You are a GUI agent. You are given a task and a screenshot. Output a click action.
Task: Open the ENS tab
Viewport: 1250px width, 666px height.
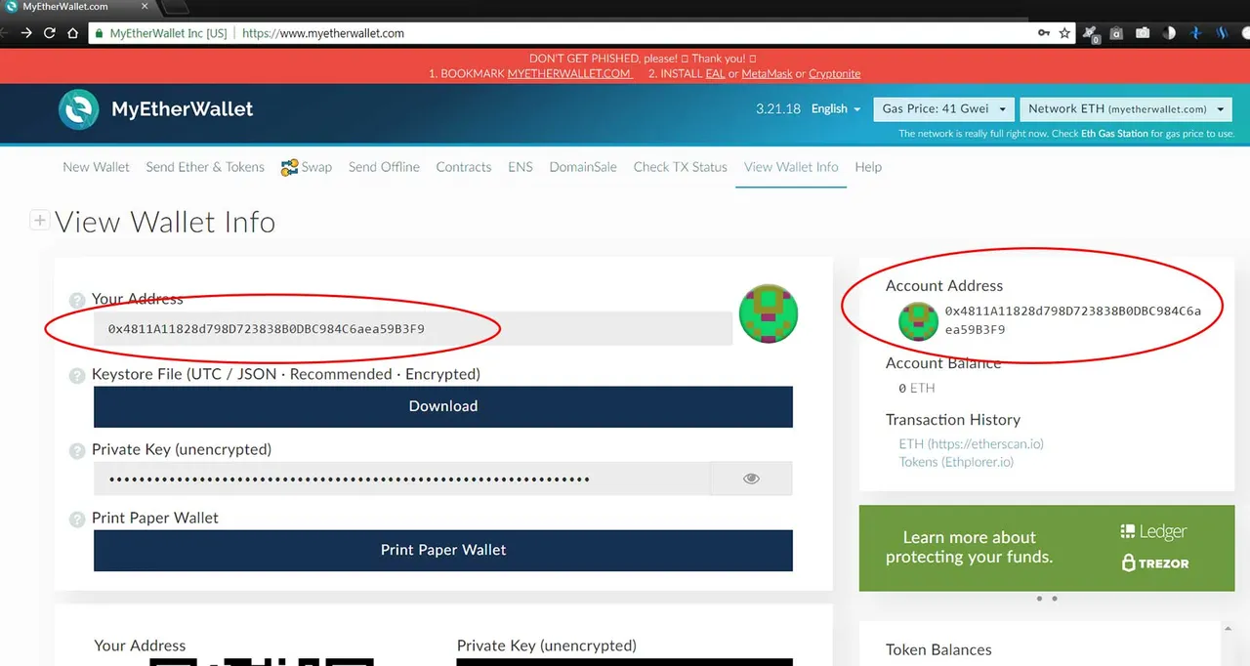(x=521, y=167)
